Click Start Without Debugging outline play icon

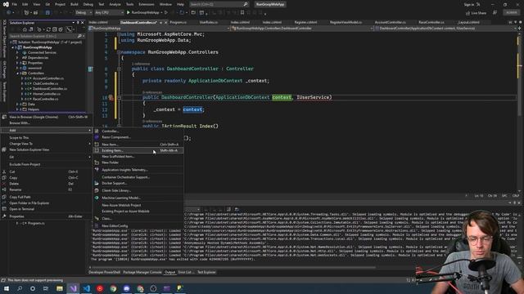tap(166, 13)
